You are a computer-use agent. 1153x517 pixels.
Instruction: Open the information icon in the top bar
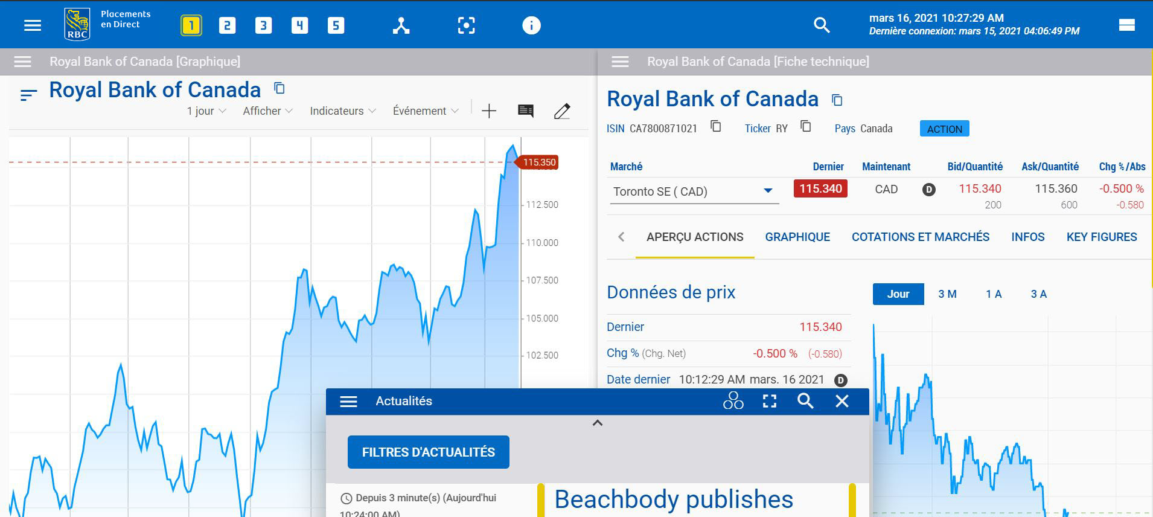[x=531, y=25]
